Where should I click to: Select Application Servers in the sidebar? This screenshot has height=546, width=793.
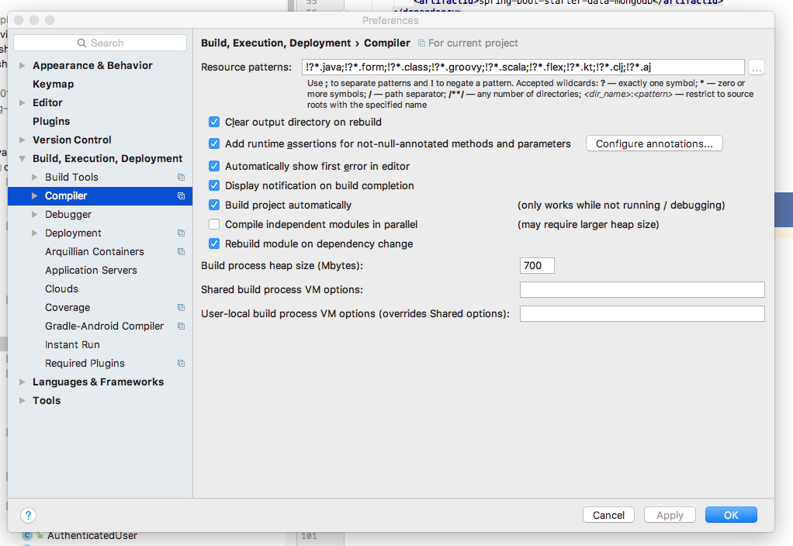click(91, 270)
